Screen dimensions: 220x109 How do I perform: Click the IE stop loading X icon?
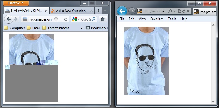(x=188, y=11)
